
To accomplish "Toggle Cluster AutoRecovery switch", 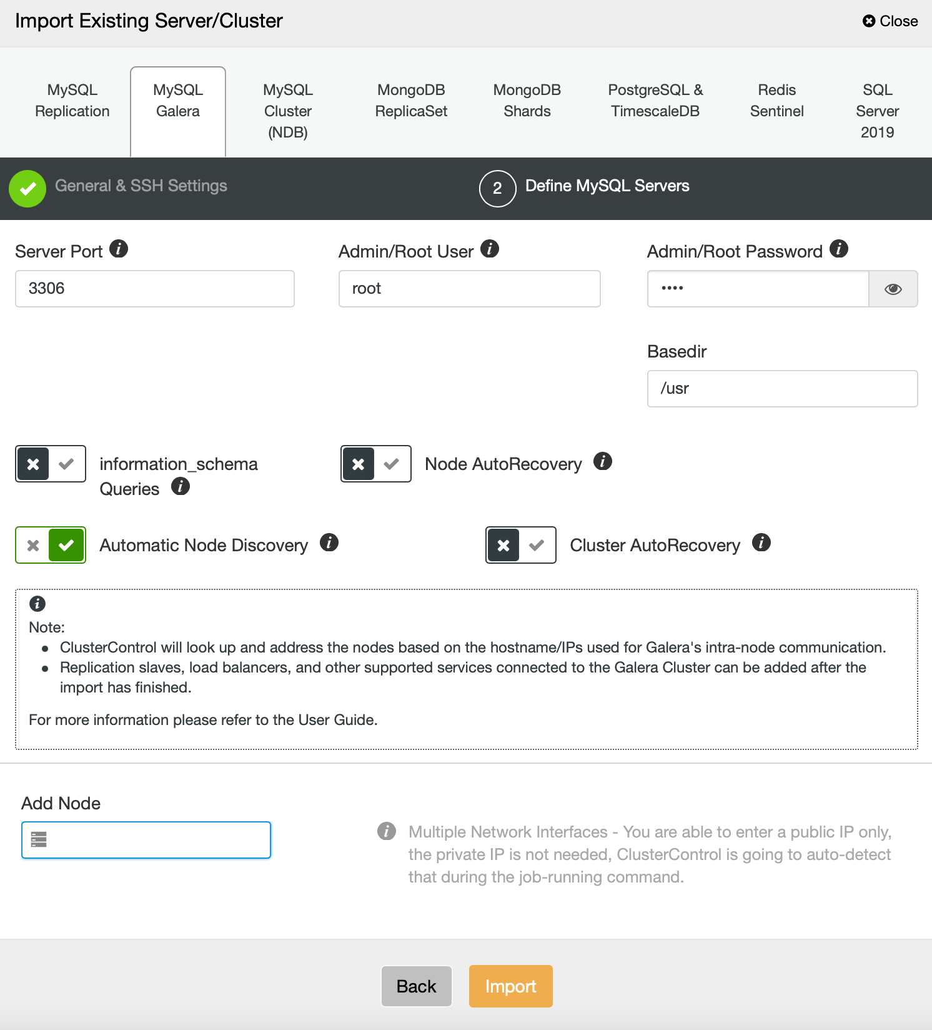I will click(521, 545).
